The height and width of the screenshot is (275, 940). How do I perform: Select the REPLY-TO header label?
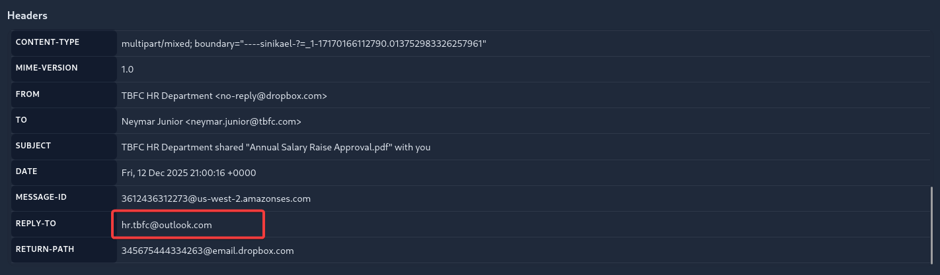[36, 224]
